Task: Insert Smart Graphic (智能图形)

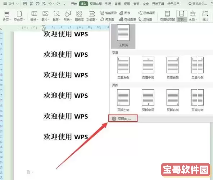Action: click(x=109, y=13)
